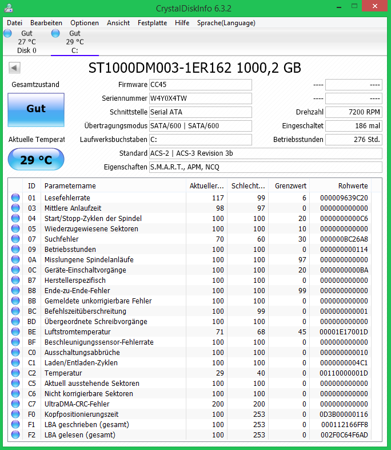Click status orb for ID 09 Betriebsstunden row

(15, 249)
